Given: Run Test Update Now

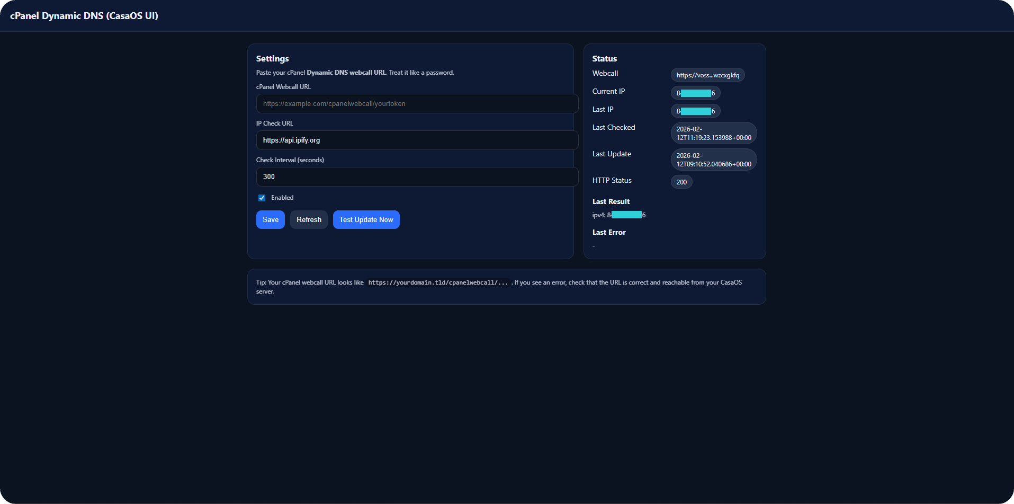Looking at the screenshot, I should tap(366, 220).
